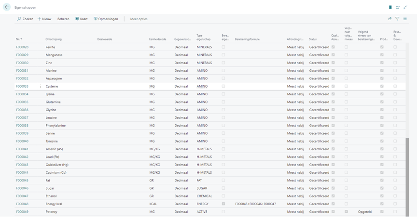Click the KCAL unit cell
This screenshot has height=220, width=417.
coord(153,204)
